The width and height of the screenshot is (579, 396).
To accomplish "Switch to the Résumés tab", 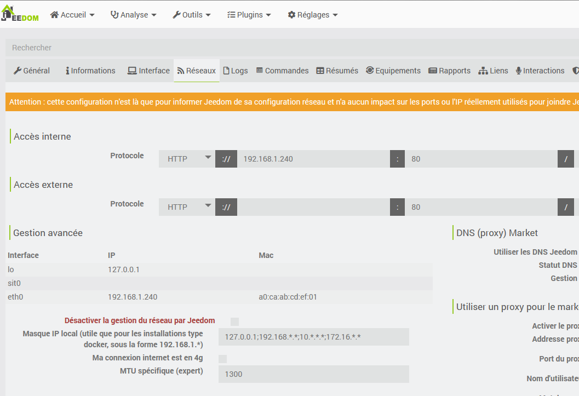I will point(337,71).
